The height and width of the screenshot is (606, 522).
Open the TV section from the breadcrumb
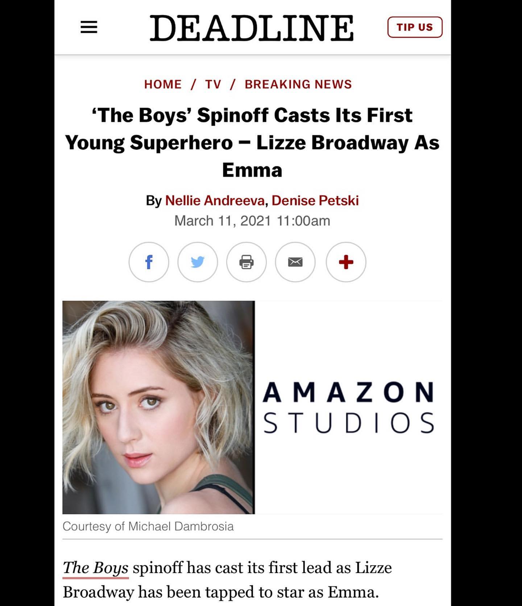click(214, 84)
